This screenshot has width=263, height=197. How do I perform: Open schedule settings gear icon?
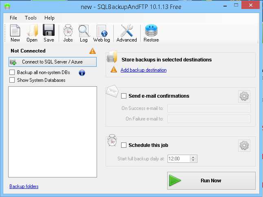pos(244,145)
